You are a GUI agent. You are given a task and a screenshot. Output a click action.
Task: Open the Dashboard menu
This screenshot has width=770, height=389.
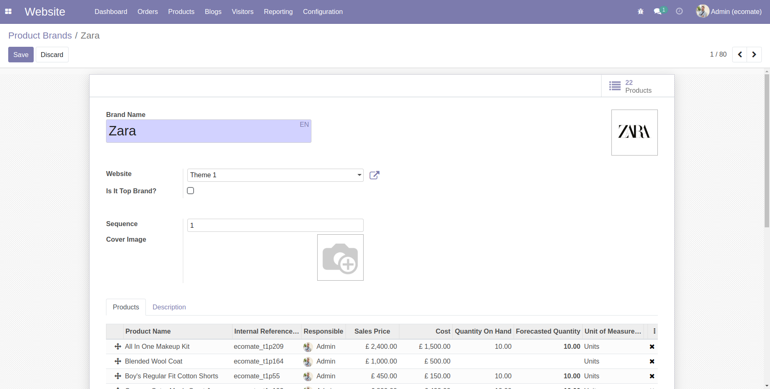[x=111, y=11]
